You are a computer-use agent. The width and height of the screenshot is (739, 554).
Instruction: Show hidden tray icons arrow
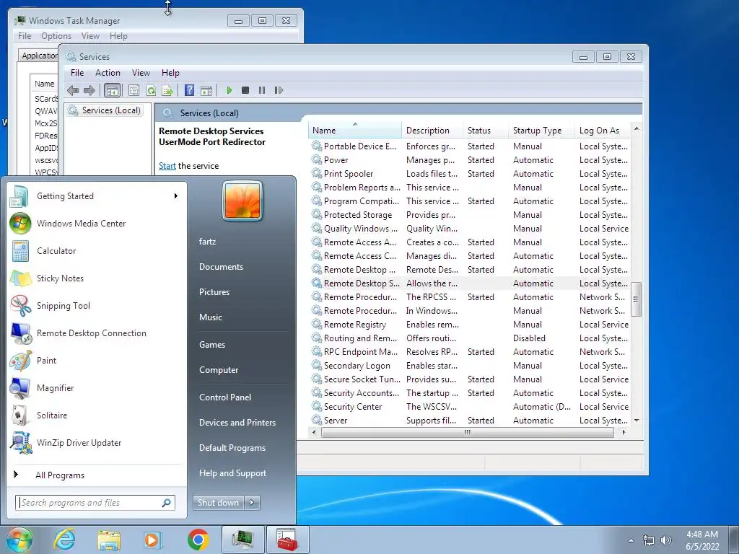(x=631, y=540)
